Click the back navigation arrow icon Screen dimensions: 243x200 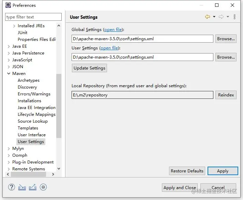[208, 17]
